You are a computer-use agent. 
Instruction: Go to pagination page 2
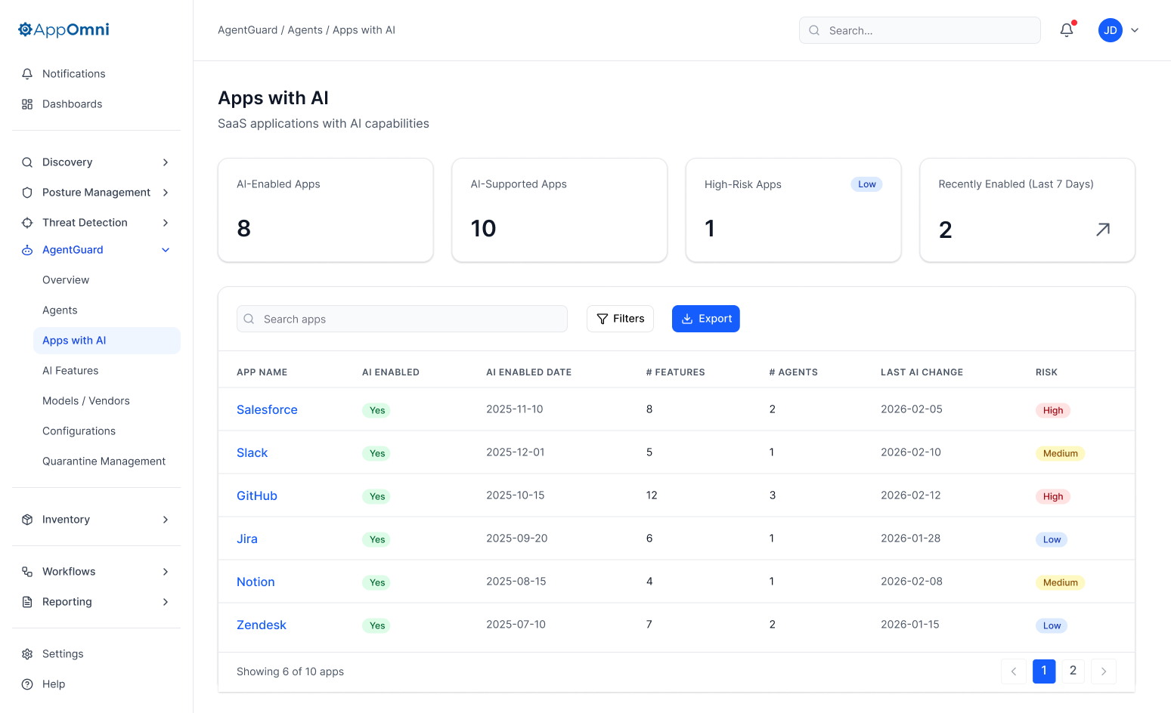(1073, 671)
